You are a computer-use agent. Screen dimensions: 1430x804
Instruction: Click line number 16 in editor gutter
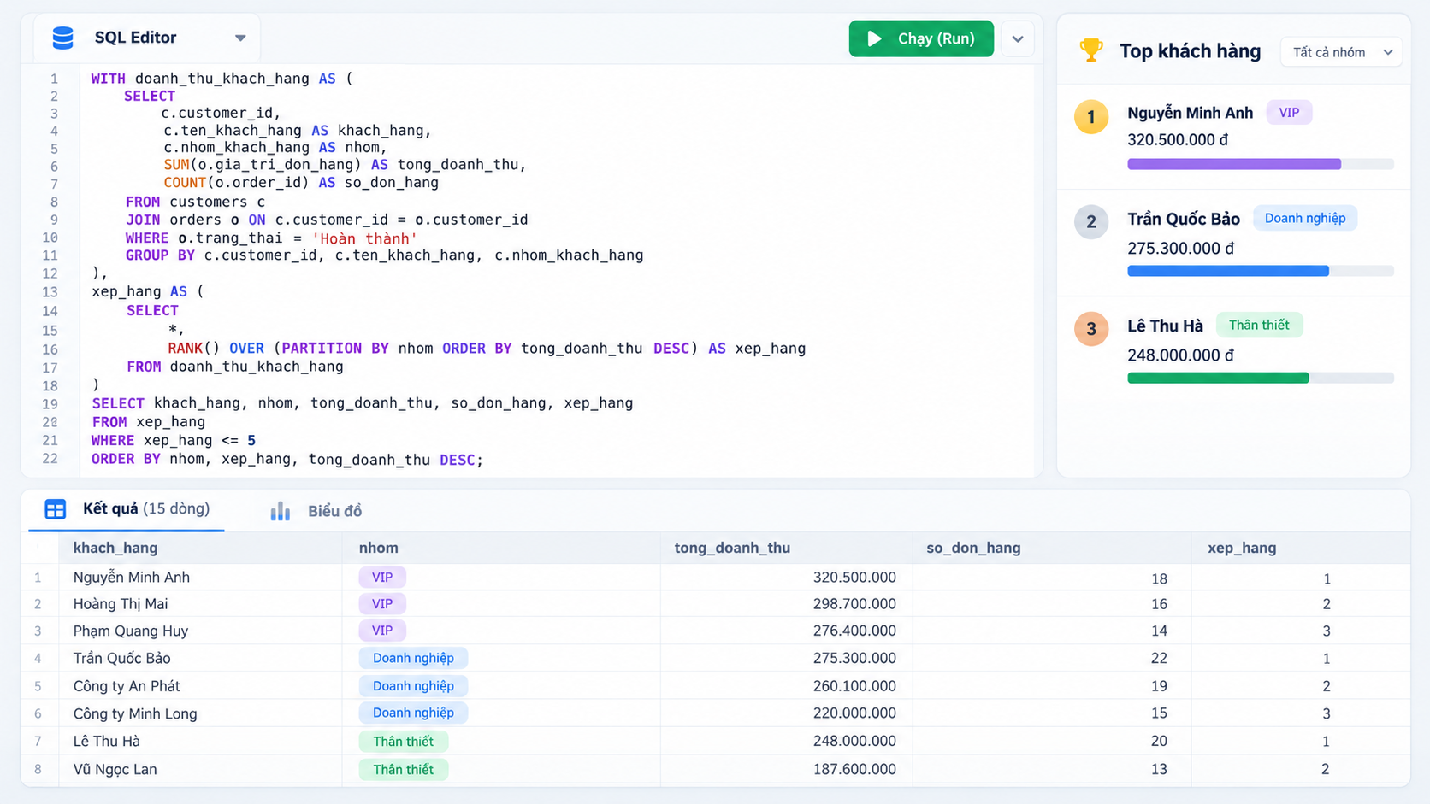click(x=50, y=349)
